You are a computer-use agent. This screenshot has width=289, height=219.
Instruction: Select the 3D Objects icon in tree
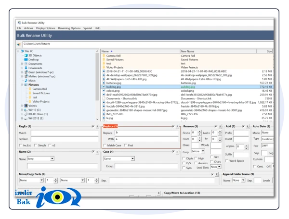[26, 55]
